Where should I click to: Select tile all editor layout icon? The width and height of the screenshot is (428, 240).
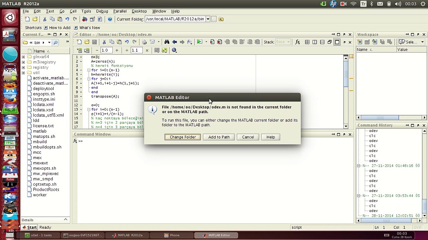[x=307, y=42]
